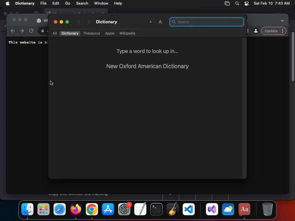Viewport: 295px width, 221px height.
Task: Increase font size with large A button
Action: click(x=160, y=22)
